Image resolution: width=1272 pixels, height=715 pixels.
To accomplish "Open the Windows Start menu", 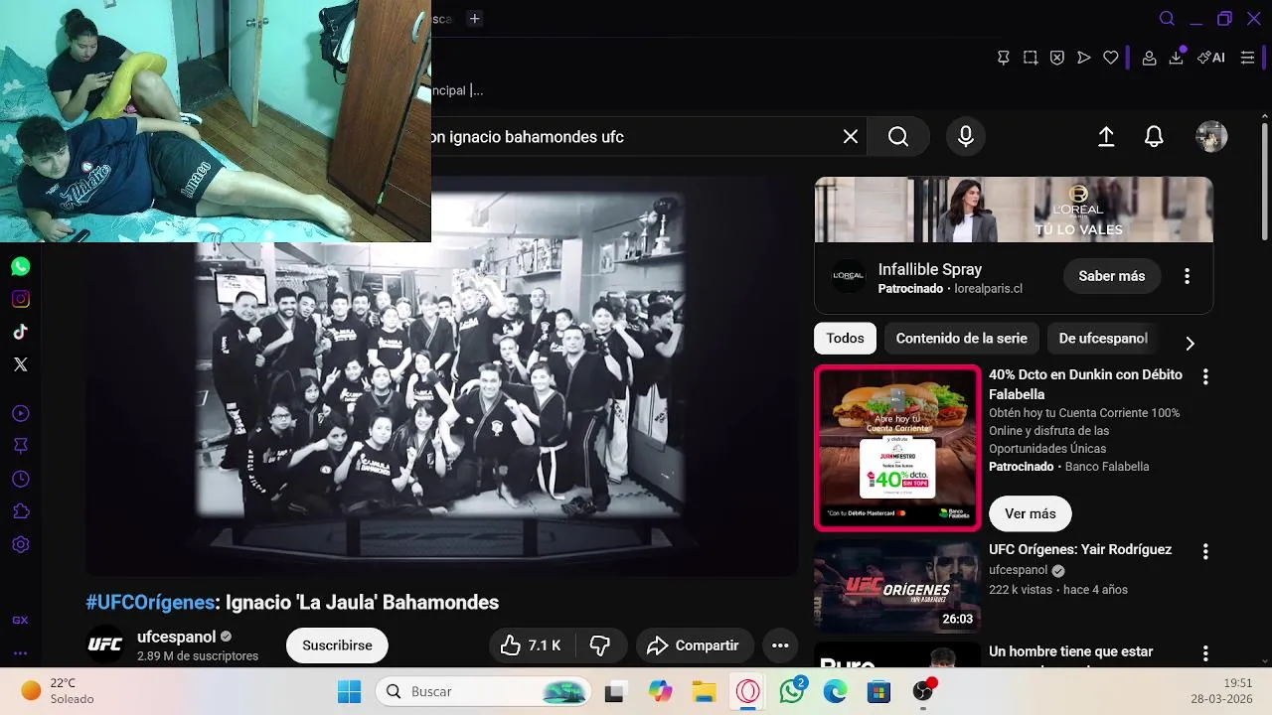I will pyautogui.click(x=350, y=692).
